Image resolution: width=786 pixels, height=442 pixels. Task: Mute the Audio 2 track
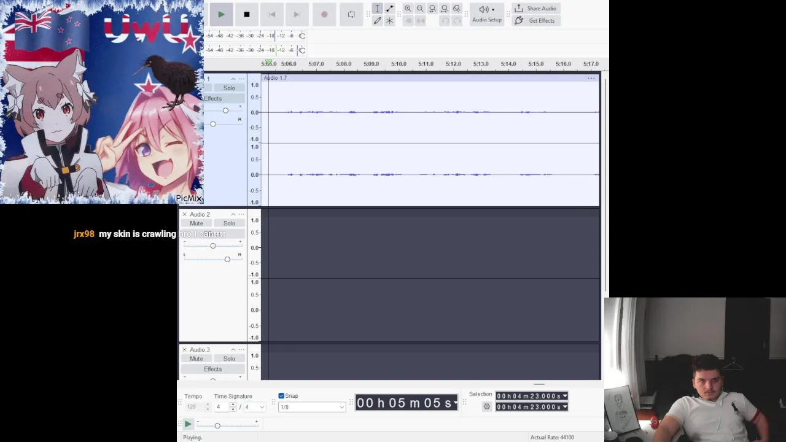click(x=196, y=223)
